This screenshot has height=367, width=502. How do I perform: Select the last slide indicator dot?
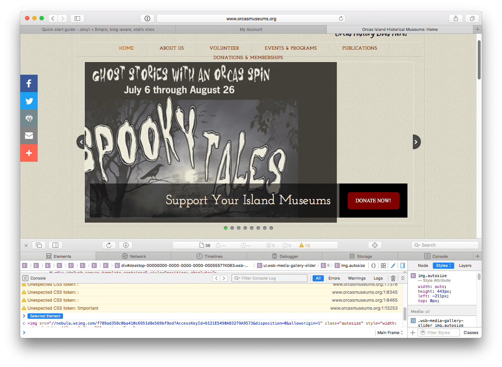tap(271, 228)
